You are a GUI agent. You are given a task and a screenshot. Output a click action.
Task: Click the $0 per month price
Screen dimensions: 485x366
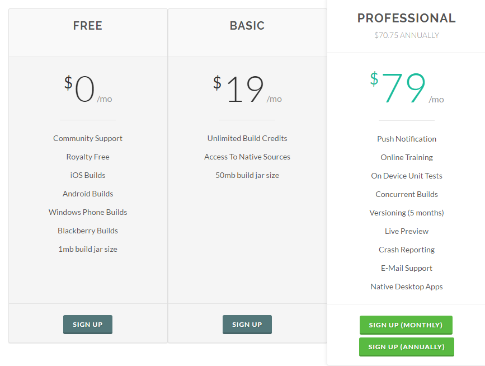[88, 89]
